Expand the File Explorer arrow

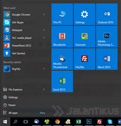44,89
